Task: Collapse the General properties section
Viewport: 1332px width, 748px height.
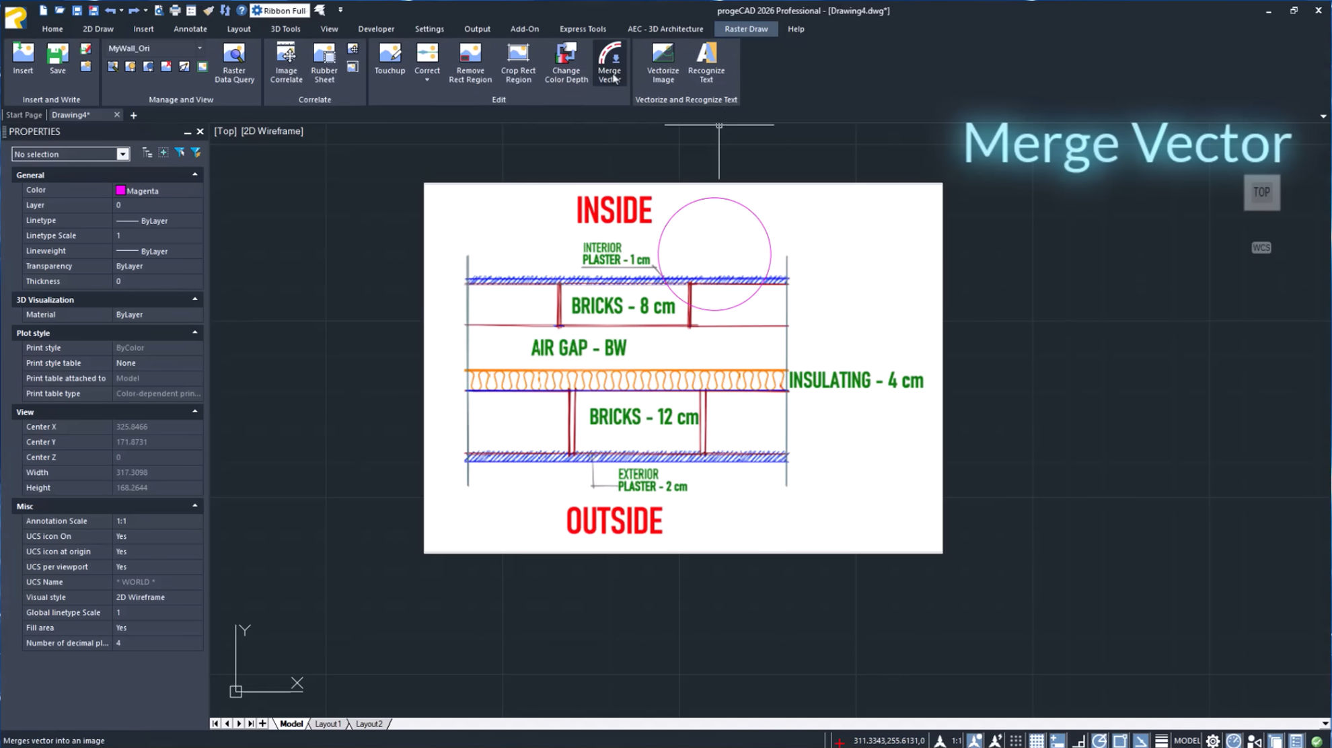Action: coord(195,174)
